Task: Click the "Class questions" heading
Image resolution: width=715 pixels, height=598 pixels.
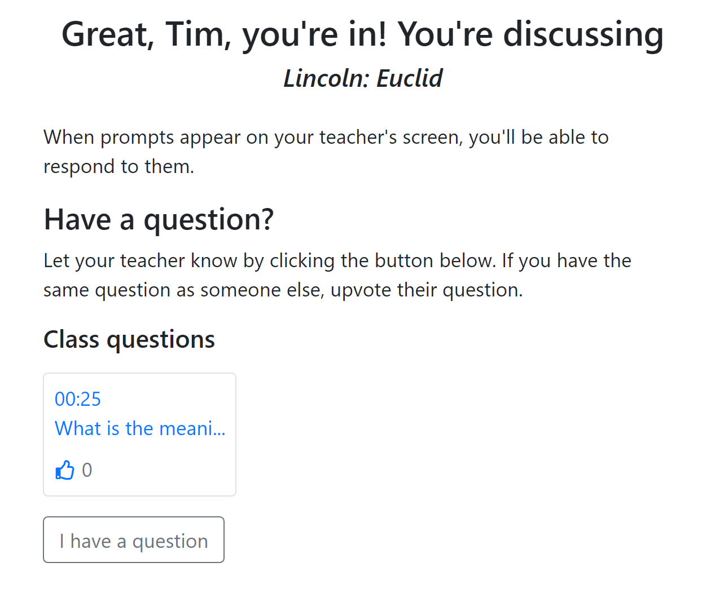Action: tap(129, 339)
